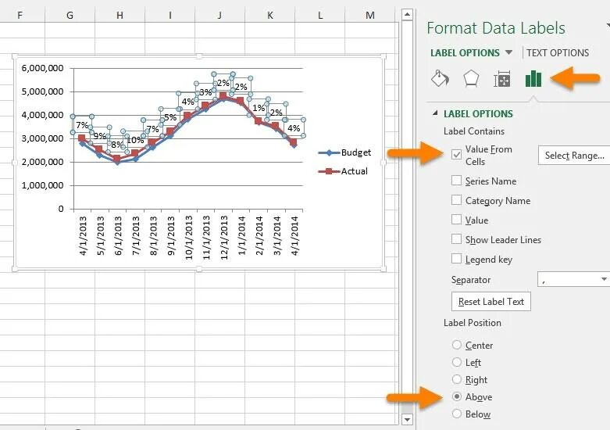Click the Actual legend entry
The image size is (610, 430).
[343, 171]
